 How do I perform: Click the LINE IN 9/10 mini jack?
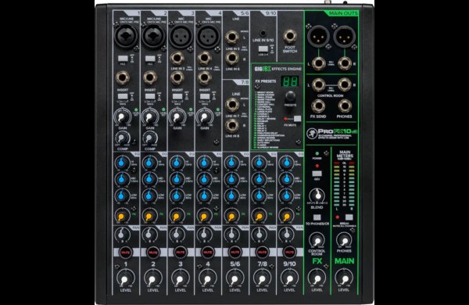263,33
